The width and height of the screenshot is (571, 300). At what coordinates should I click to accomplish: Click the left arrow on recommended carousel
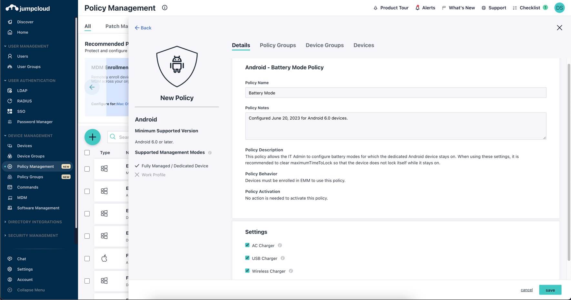(92, 87)
